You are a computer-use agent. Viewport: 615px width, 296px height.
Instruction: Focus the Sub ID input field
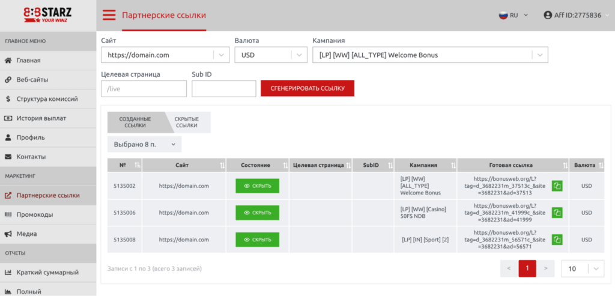pyautogui.click(x=223, y=89)
